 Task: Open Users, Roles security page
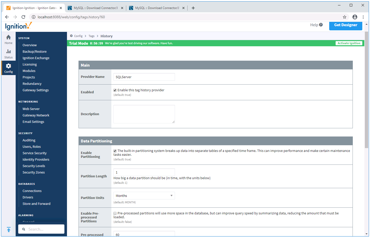point(32,147)
